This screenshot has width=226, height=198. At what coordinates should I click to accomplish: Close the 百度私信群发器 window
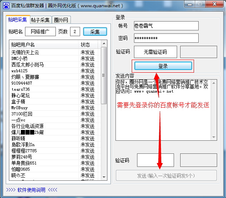[214, 4]
